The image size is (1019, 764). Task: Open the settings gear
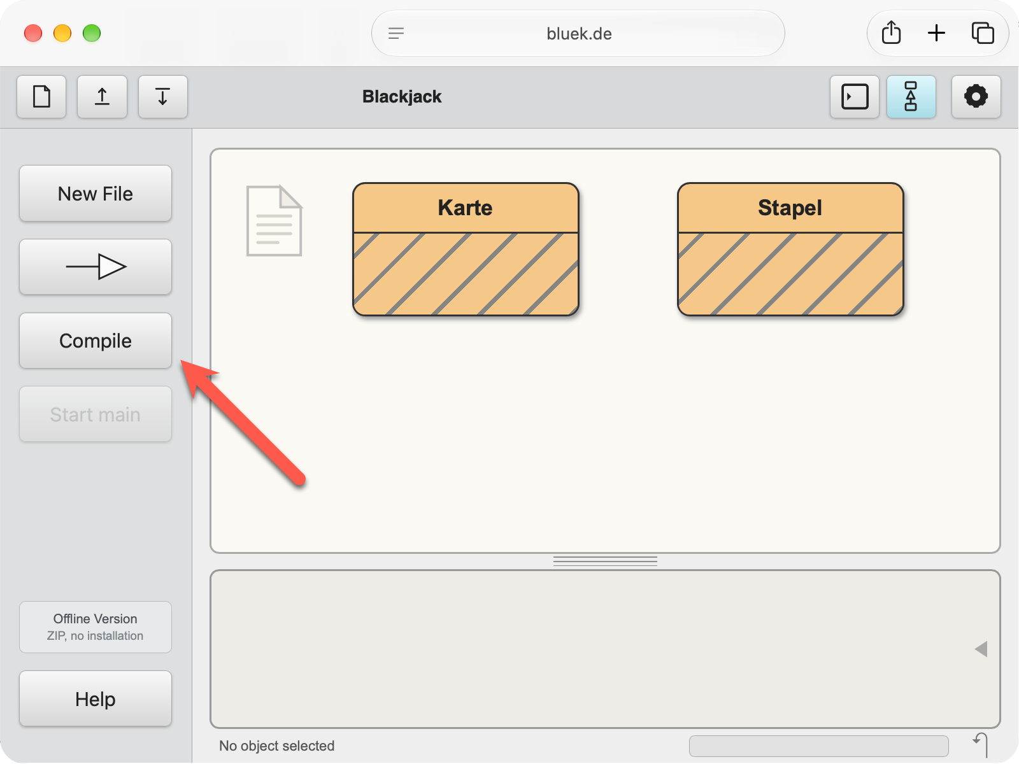(x=976, y=97)
